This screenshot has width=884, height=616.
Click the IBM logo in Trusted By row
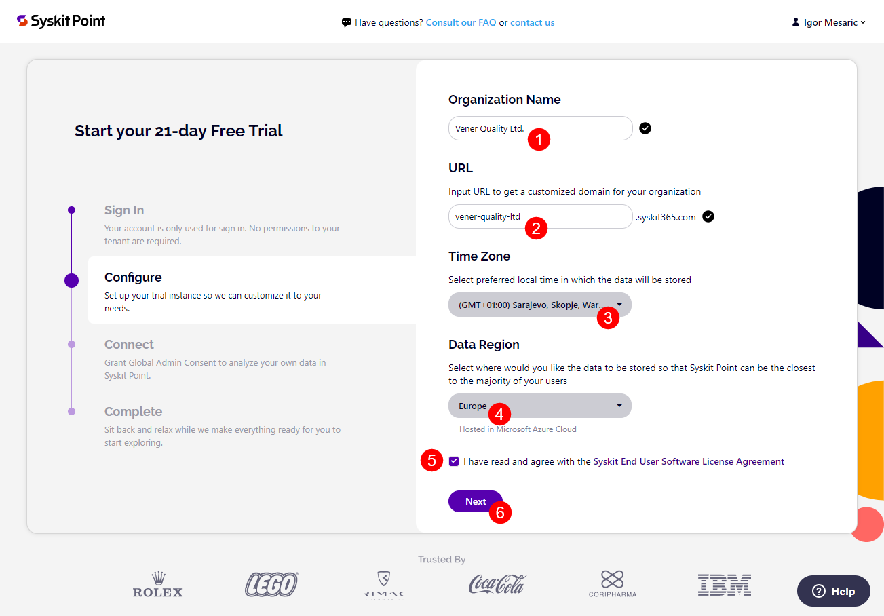[724, 583]
